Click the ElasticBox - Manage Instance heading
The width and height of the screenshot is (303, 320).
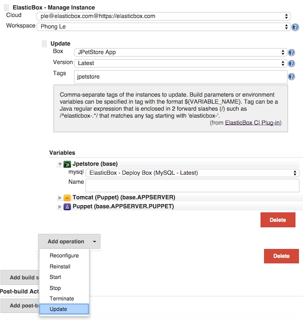click(x=54, y=8)
